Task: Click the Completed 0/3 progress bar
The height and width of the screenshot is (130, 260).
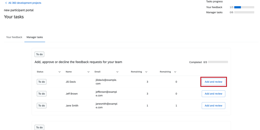Action: (218, 62)
